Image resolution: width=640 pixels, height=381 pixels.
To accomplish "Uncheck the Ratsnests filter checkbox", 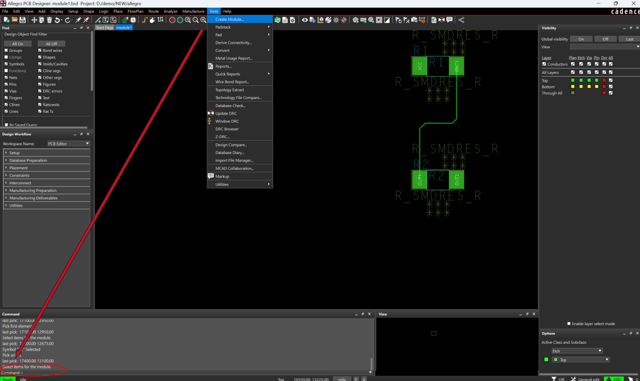I will [40, 104].
